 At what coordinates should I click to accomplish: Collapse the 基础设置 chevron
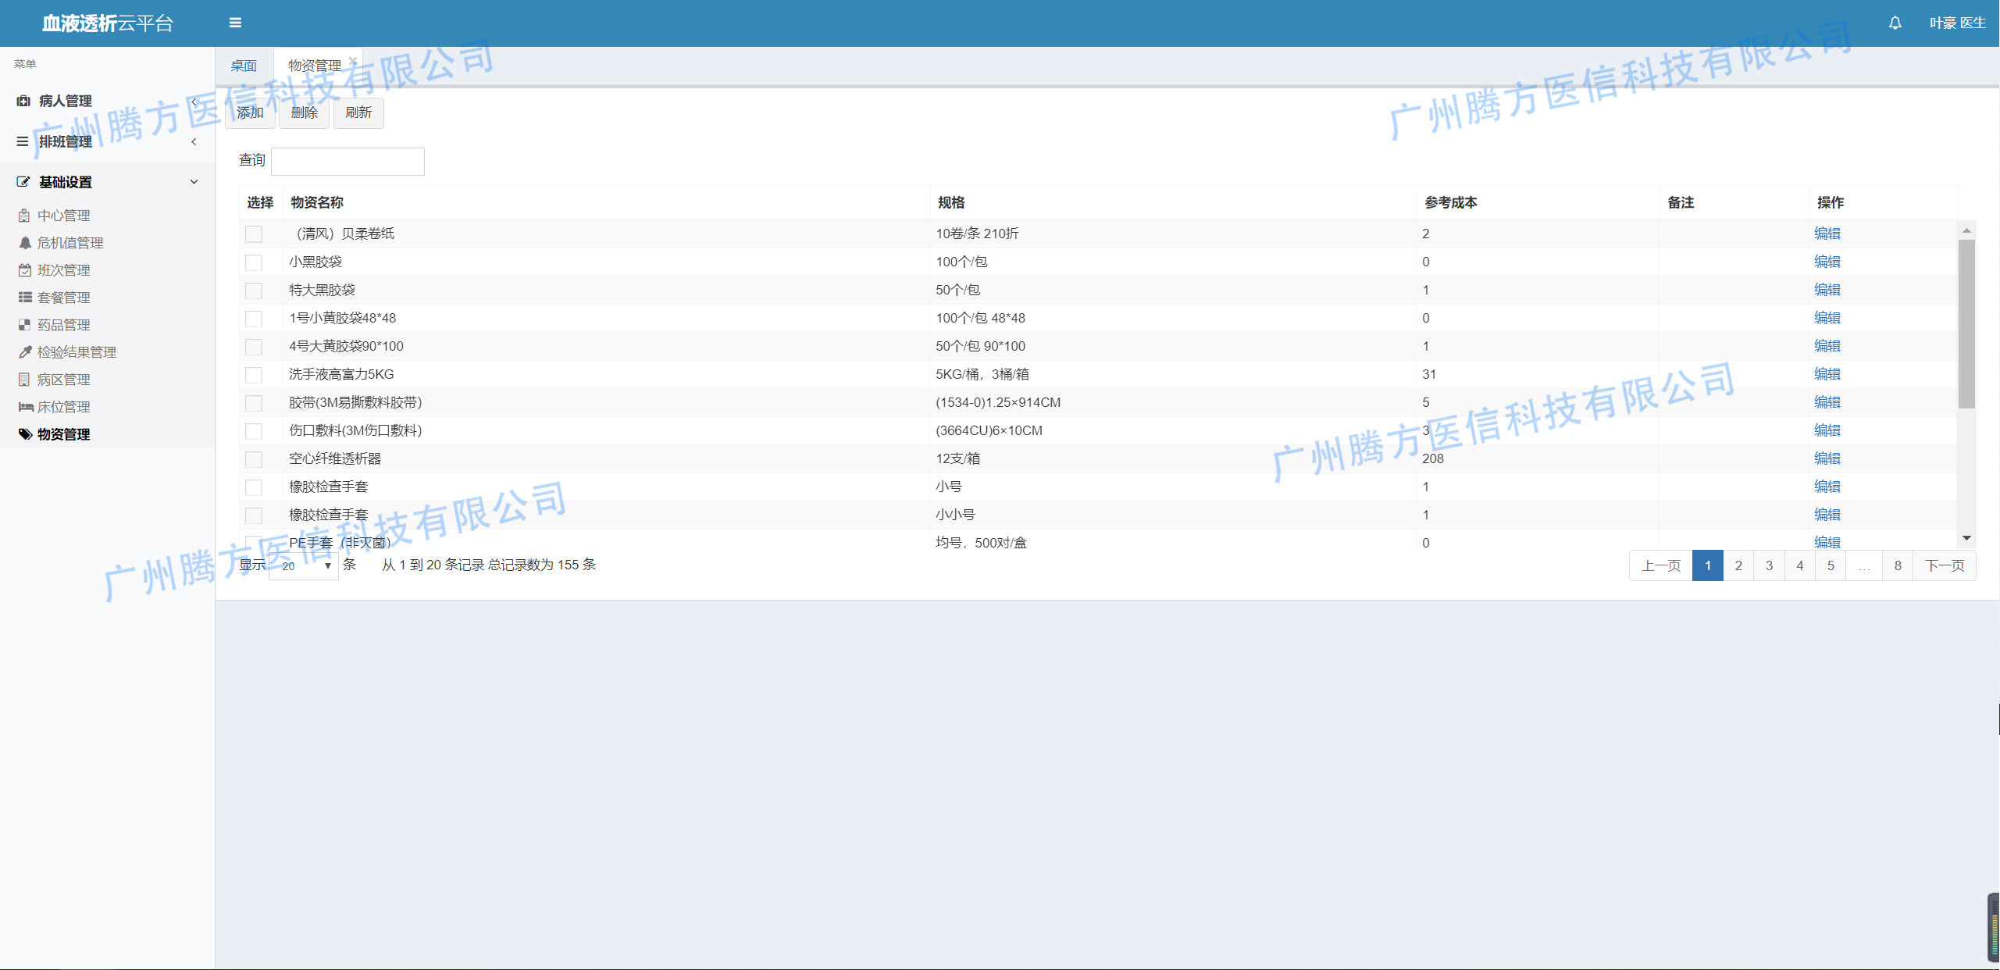194,182
